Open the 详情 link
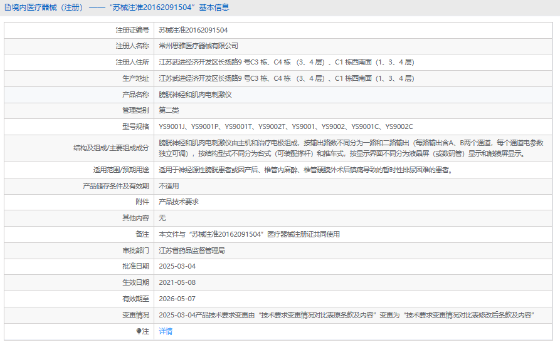This screenshot has width=560, height=345. (166, 331)
